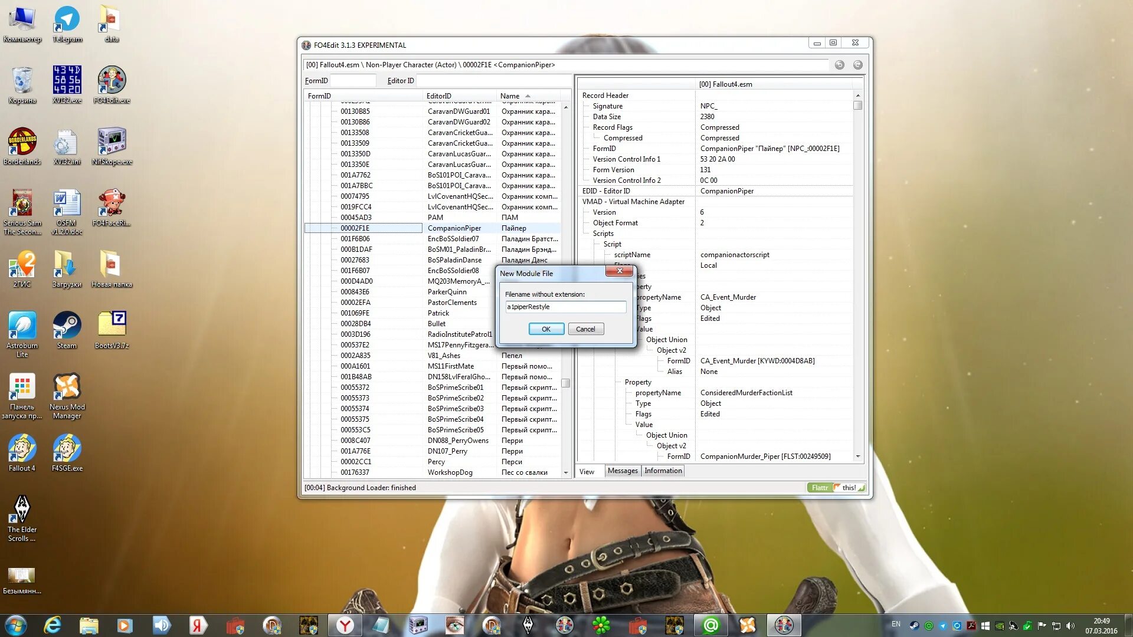Click Cancel in New Module File dialog
This screenshot has width=1133, height=637.
pyautogui.click(x=585, y=329)
